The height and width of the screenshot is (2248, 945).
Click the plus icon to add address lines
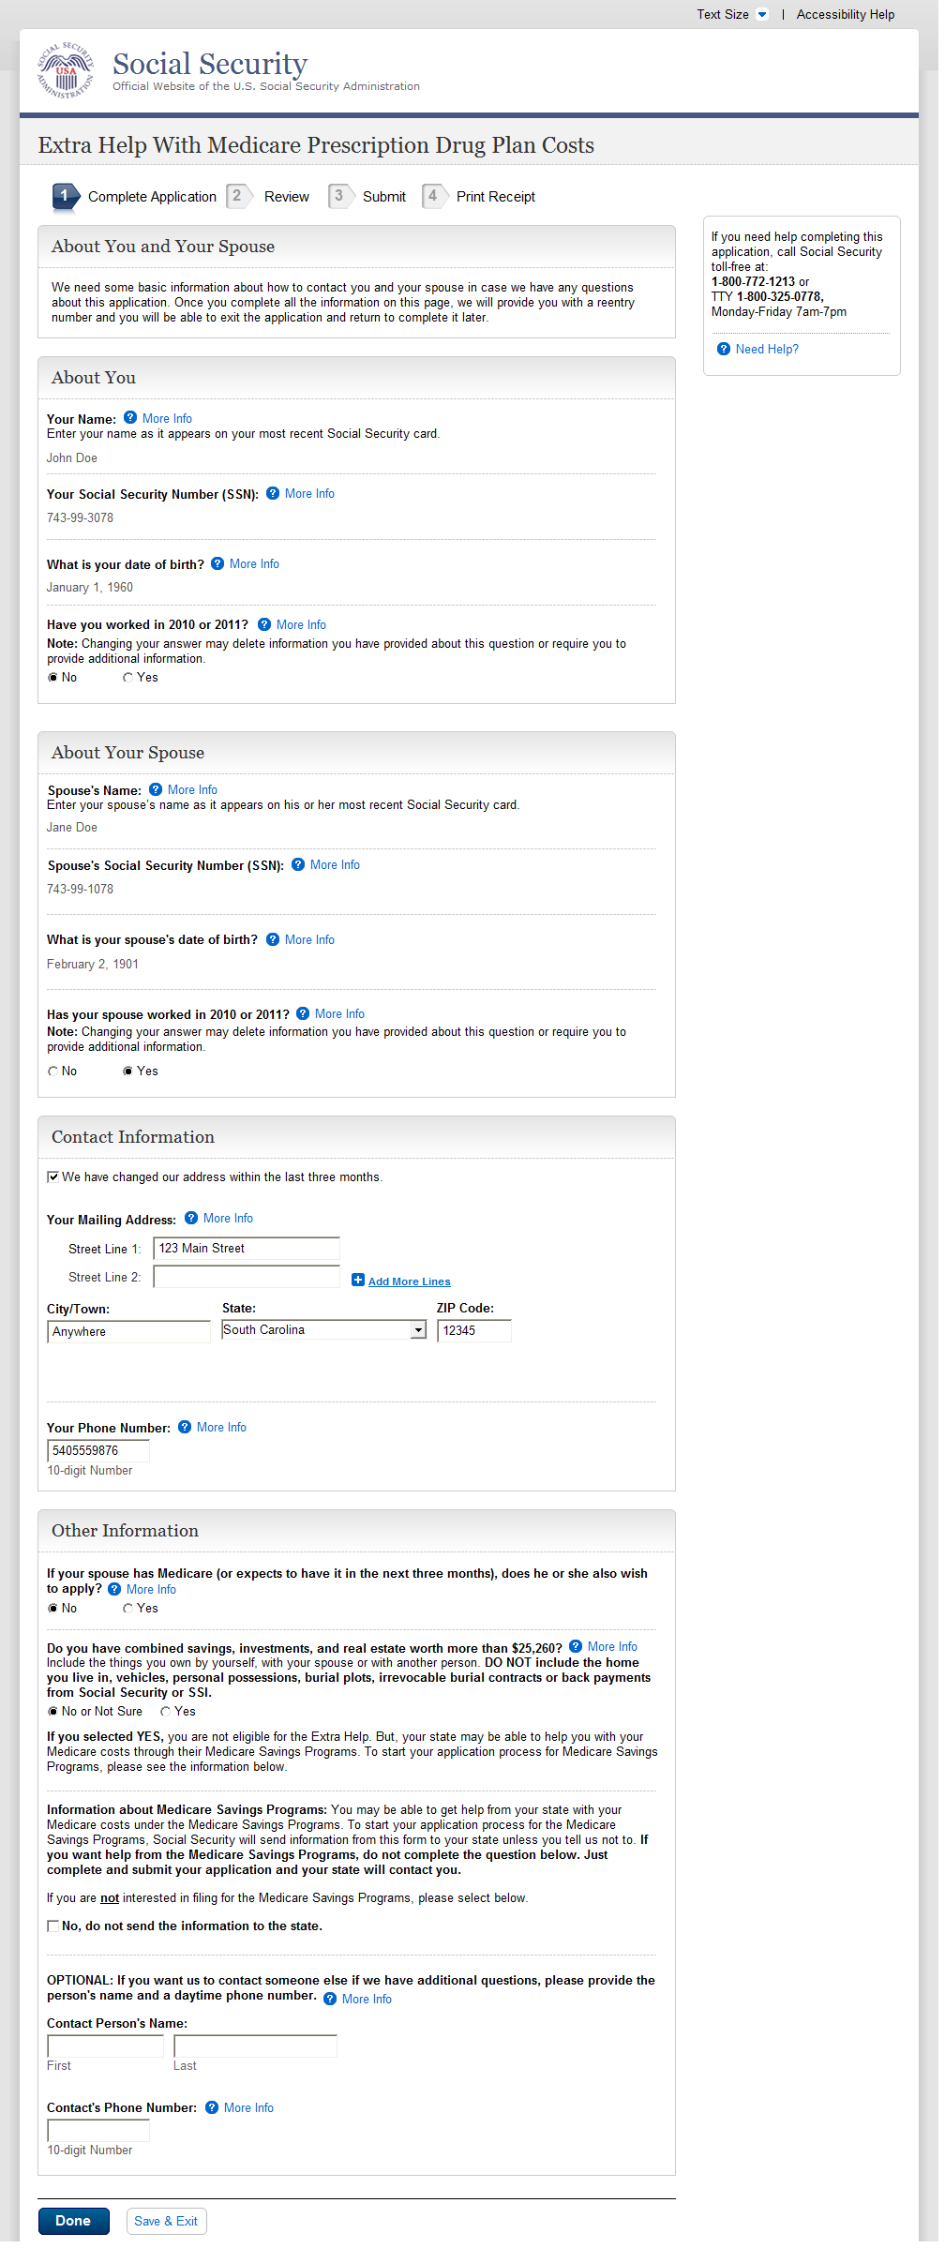coord(358,1281)
